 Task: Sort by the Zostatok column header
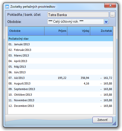pos(102,31)
